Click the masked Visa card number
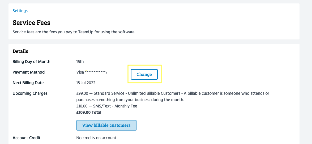The image size is (312, 144). tap(92, 72)
